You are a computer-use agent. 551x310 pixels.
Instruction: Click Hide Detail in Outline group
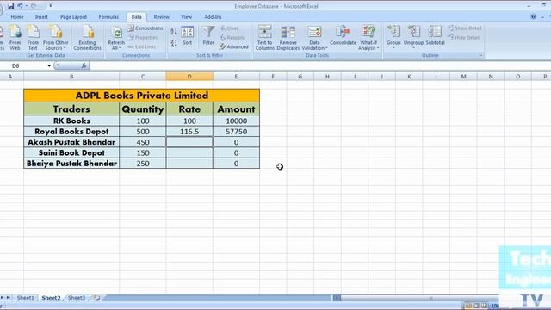point(464,38)
